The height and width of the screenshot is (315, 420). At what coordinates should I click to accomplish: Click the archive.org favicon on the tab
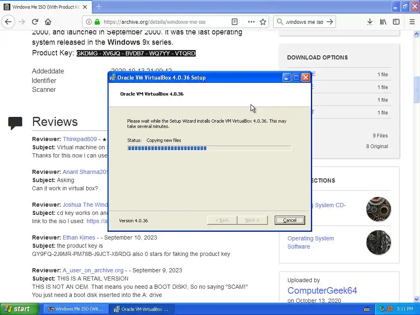pos(7,7)
